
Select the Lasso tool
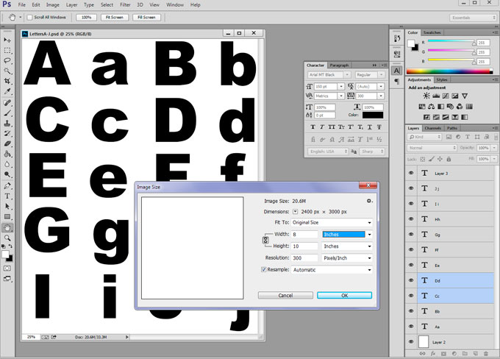coord(7,60)
